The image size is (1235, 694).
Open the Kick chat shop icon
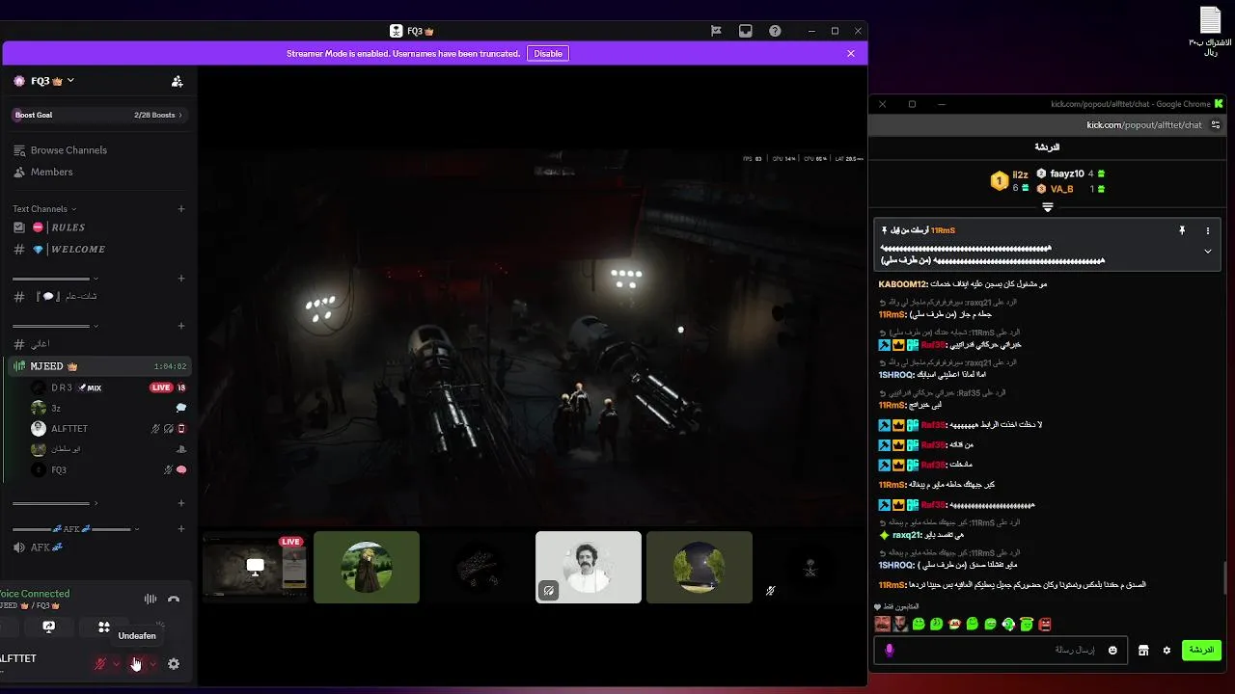pos(1143,651)
